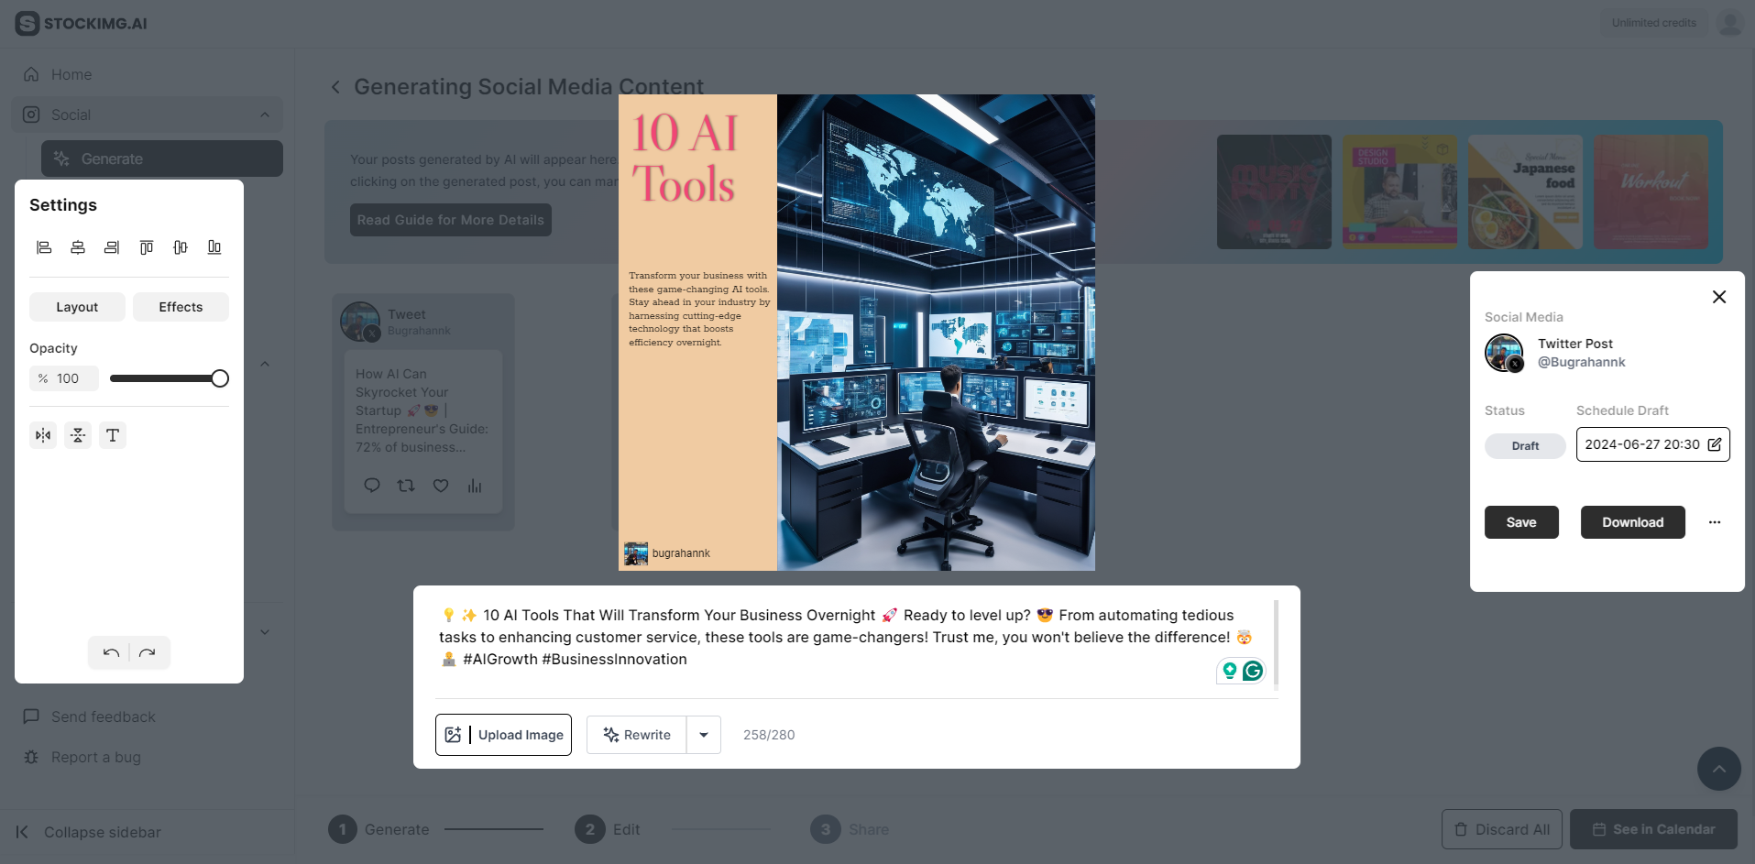Switch to the Effects tab

click(181, 306)
